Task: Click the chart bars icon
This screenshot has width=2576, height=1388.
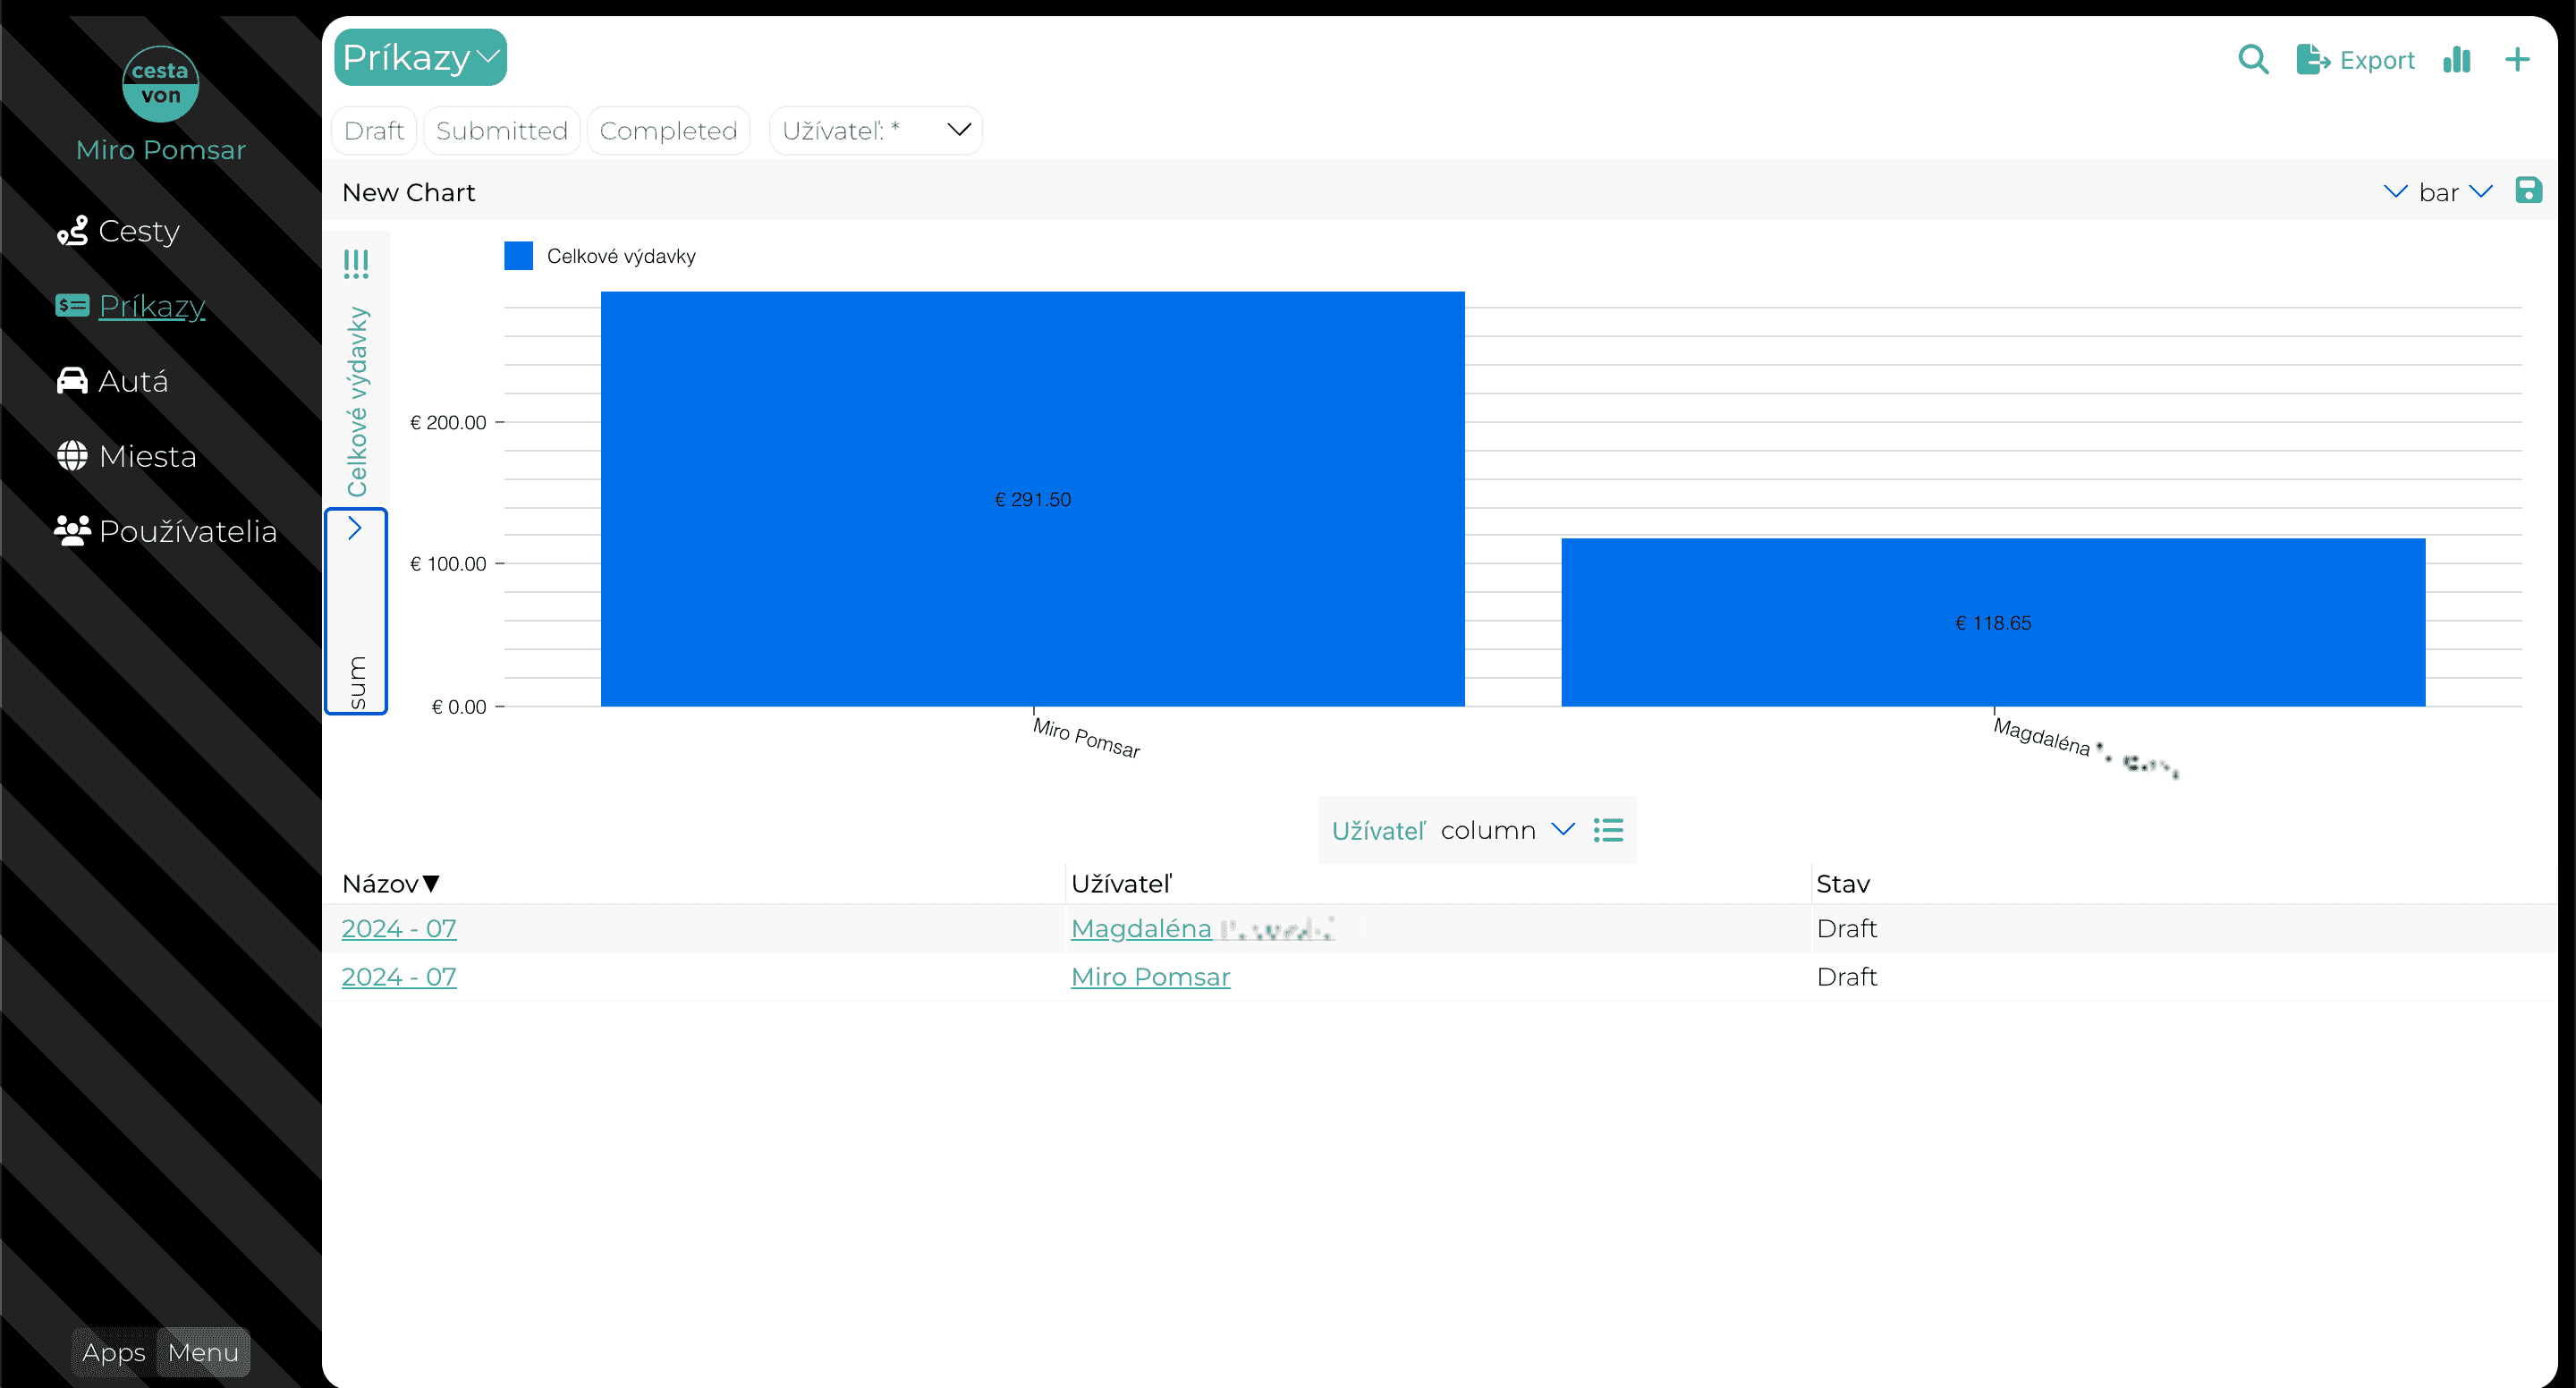Action: [x=2457, y=60]
